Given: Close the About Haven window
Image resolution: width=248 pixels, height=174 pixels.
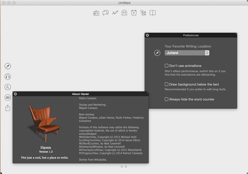Looking at the screenshot, I should 15,94.
